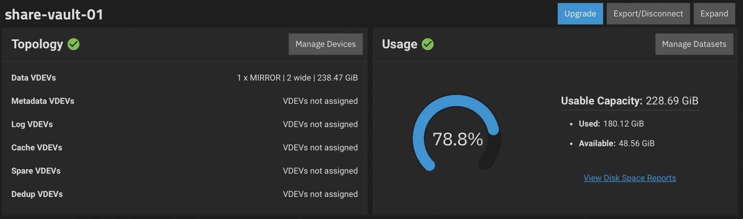Open the Export/Disconnect dialog
This screenshot has height=219, width=743.
[648, 14]
